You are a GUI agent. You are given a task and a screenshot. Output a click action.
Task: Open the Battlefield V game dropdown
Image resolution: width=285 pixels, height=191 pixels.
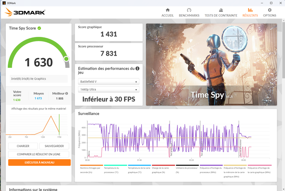click(x=109, y=82)
